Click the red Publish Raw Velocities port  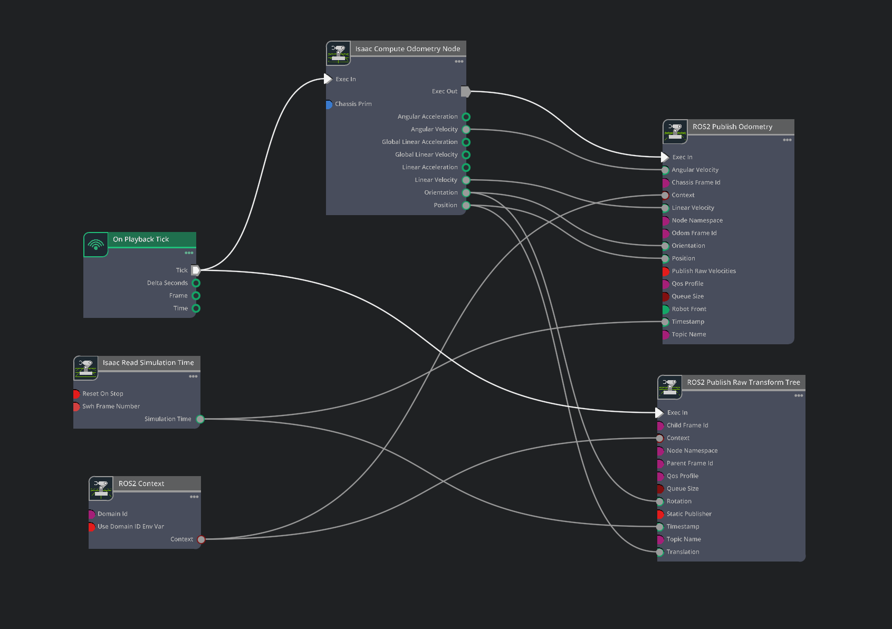pyautogui.click(x=665, y=272)
